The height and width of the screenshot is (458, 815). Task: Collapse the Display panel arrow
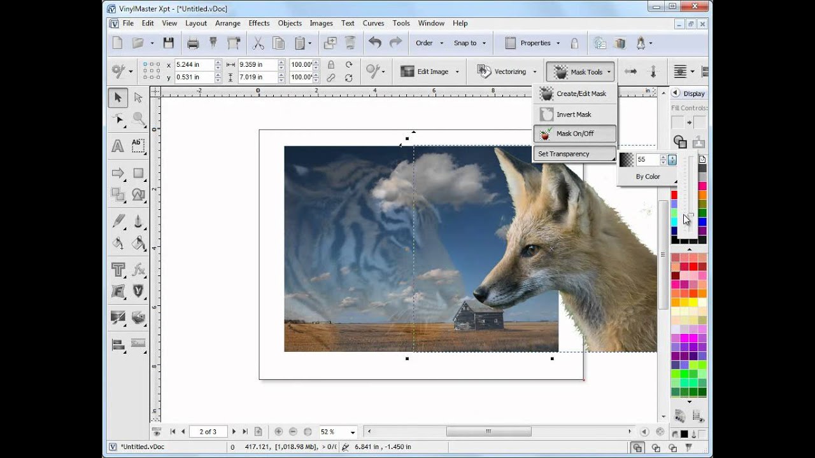coord(676,93)
